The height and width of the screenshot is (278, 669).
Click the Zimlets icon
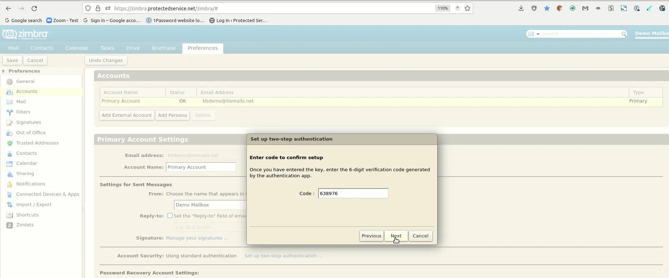coord(10,225)
